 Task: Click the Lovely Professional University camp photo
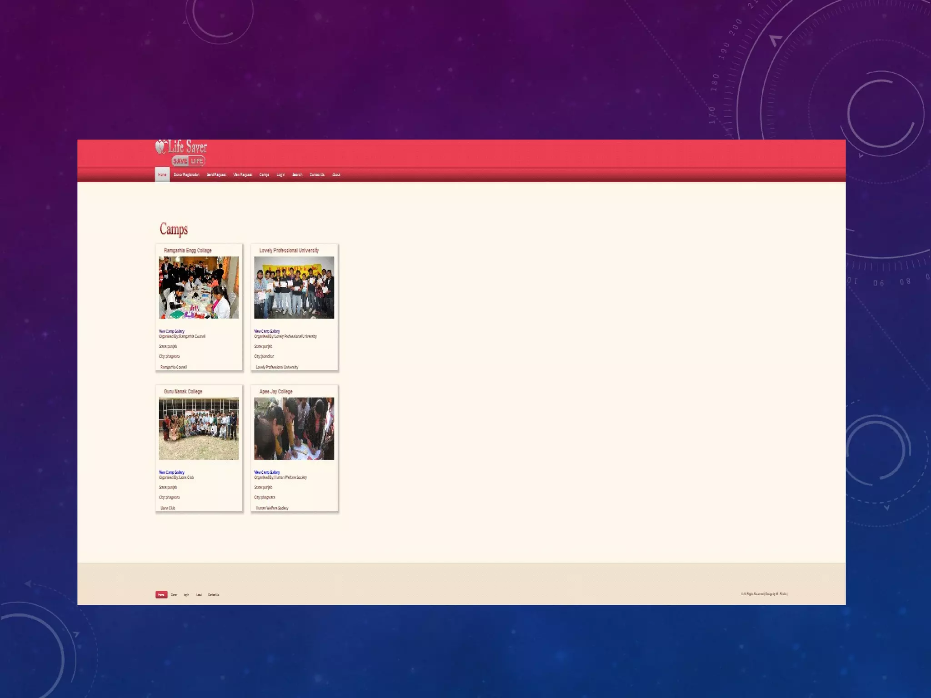(x=294, y=287)
